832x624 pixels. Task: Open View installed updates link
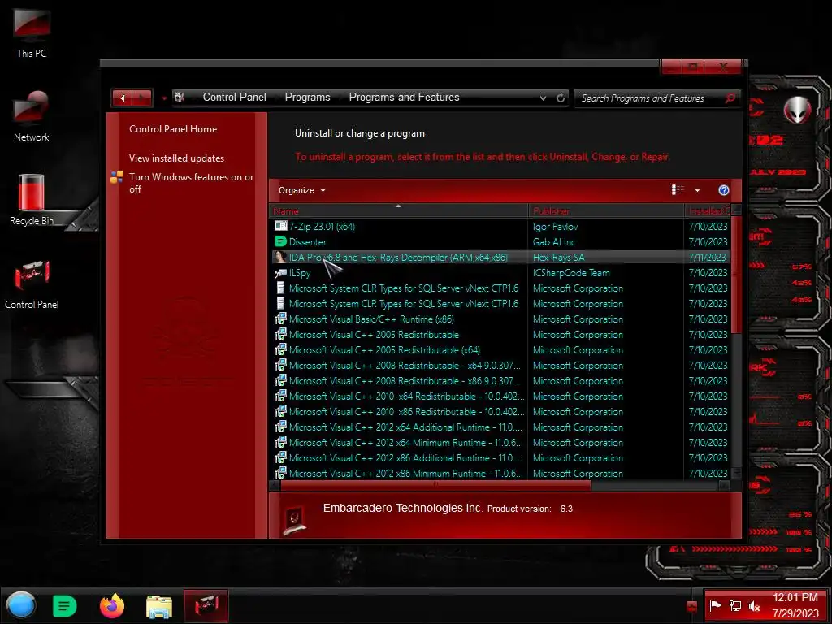[x=176, y=158]
